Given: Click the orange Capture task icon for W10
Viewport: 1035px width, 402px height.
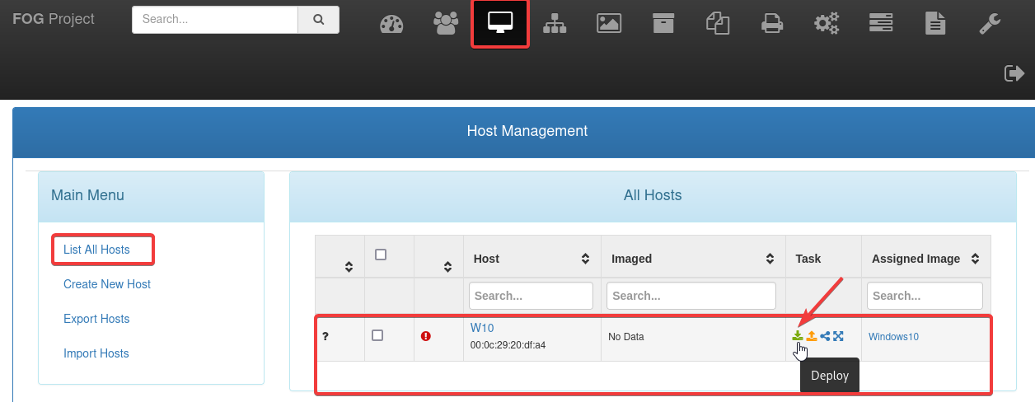Looking at the screenshot, I should pos(812,336).
